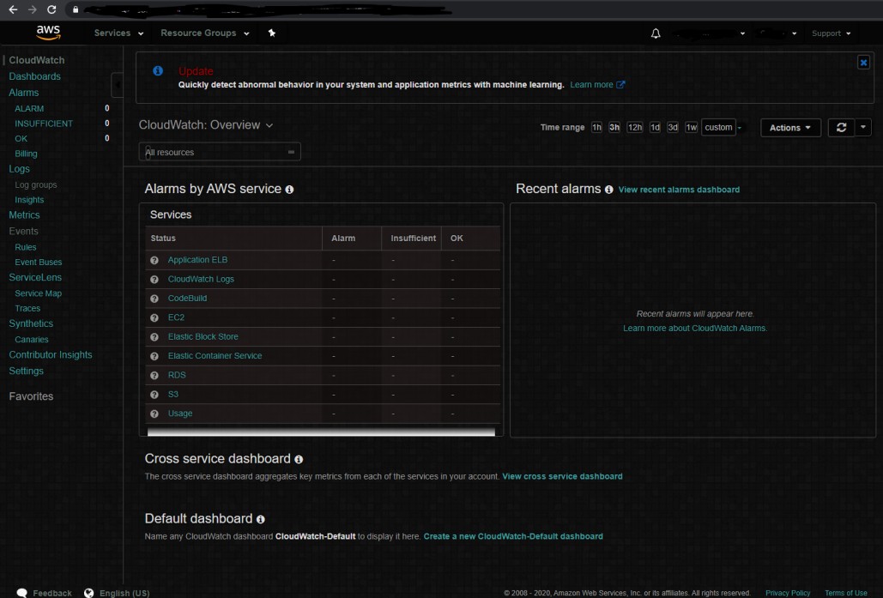
Task: Click the padlock site info icon
Action: click(x=76, y=9)
